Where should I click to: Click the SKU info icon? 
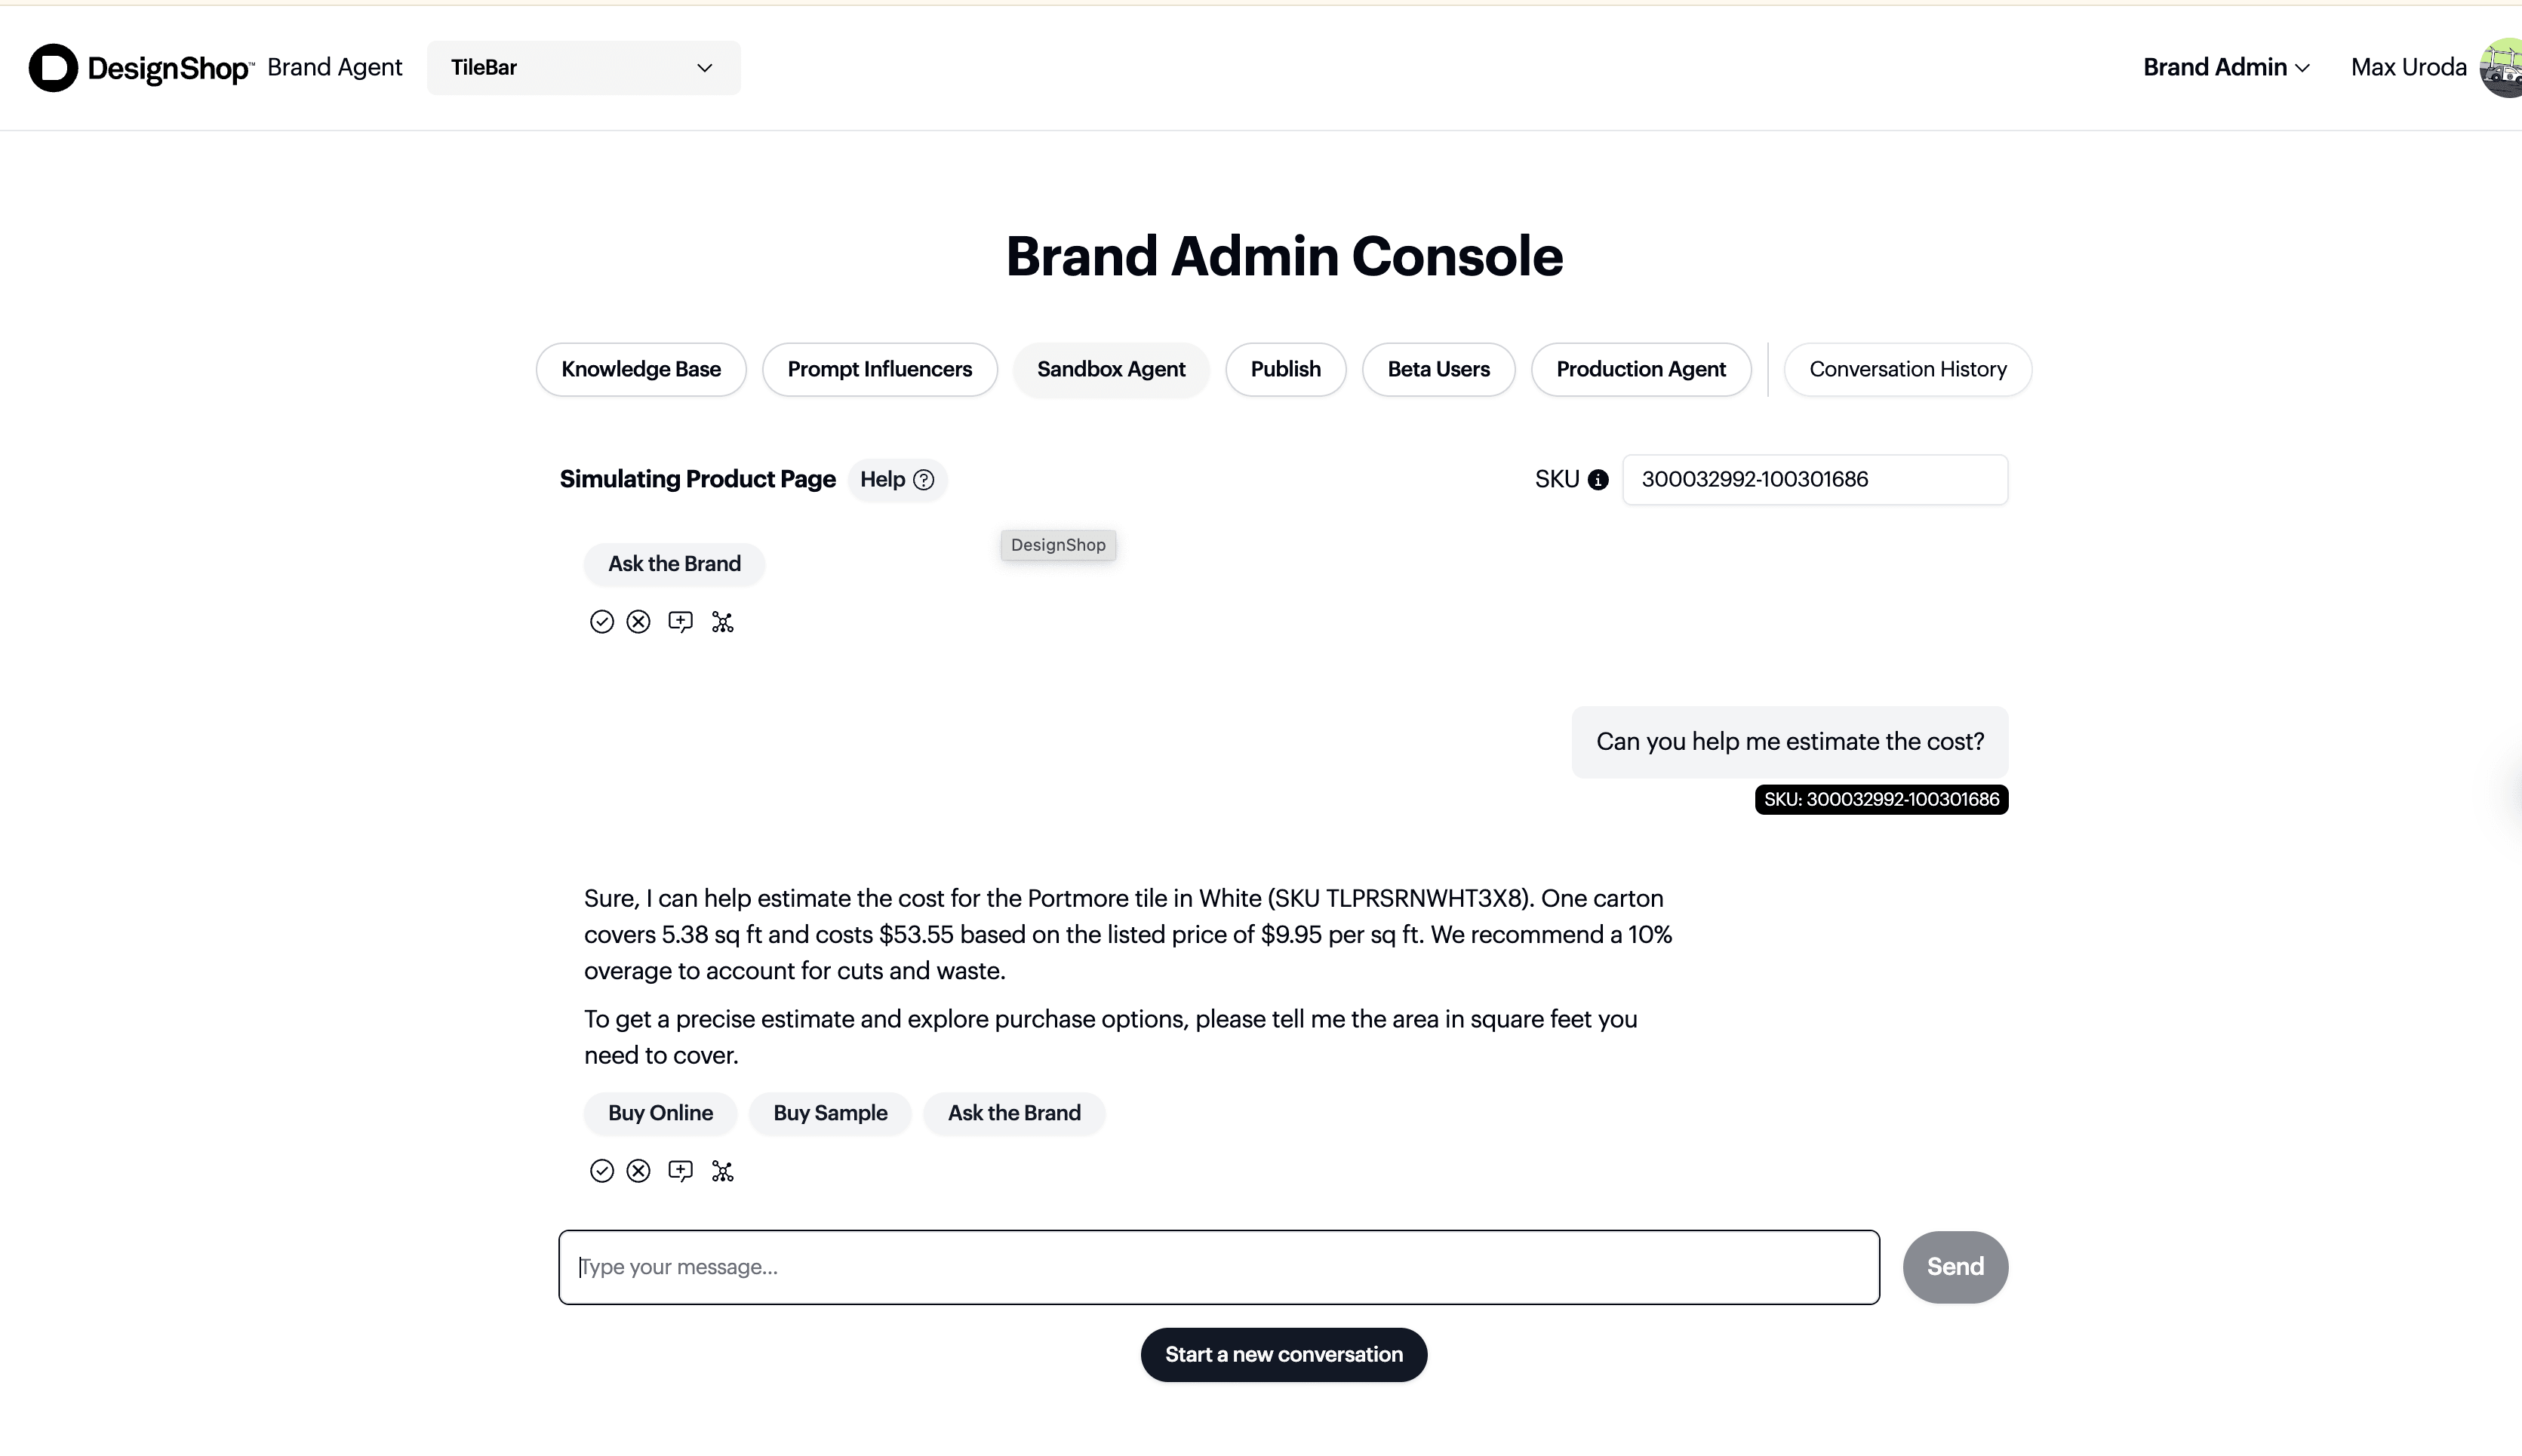coord(1597,479)
